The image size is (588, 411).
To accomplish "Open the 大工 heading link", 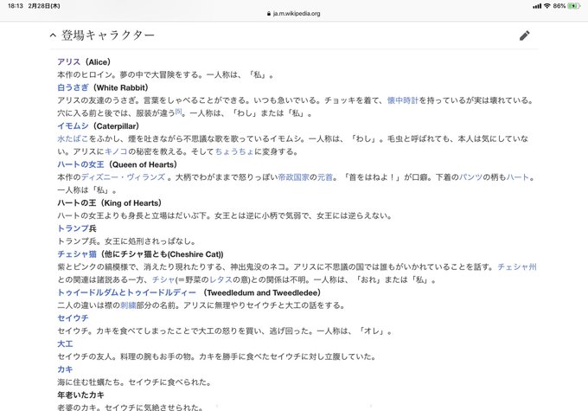I will pyautogui.click(x=65, y=344).
